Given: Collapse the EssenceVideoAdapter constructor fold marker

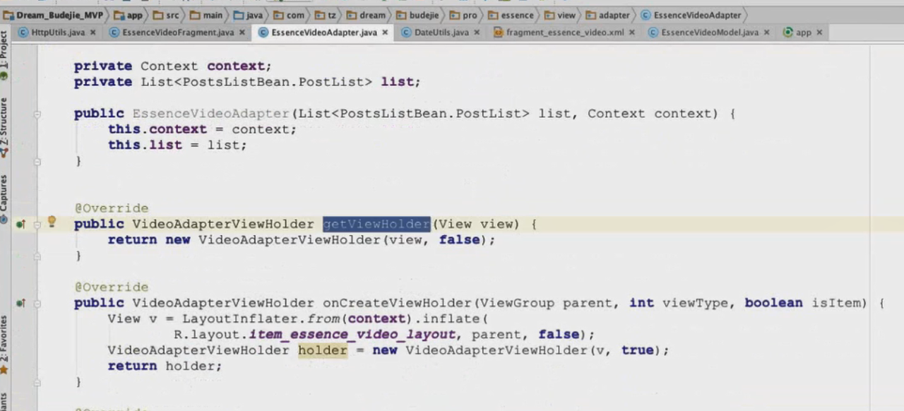Looking at the screenshot, I should tap(37, 114).
